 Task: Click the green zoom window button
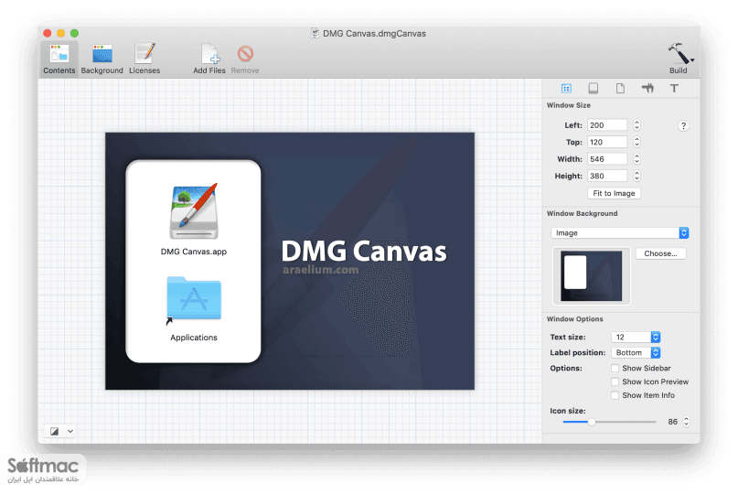(x=74, y=33)
